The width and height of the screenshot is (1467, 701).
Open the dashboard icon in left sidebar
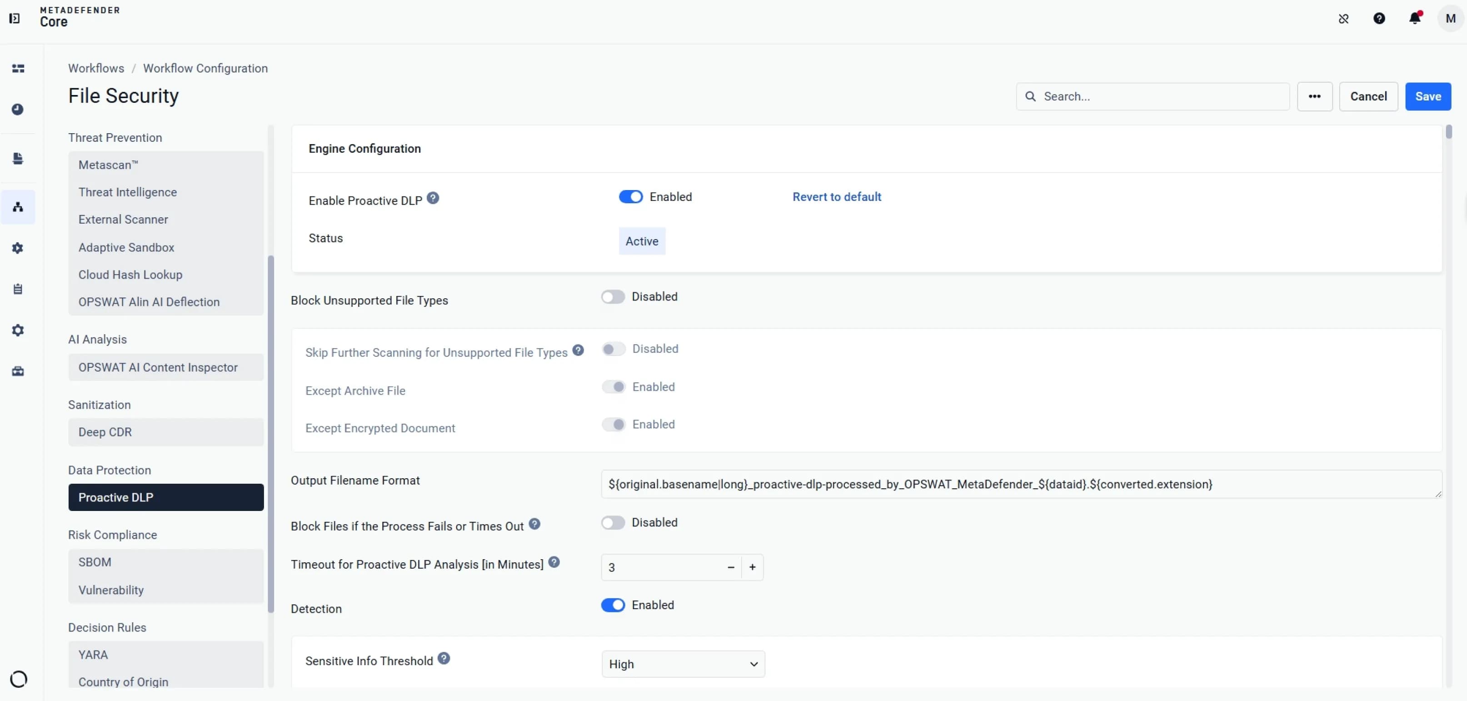18,68
